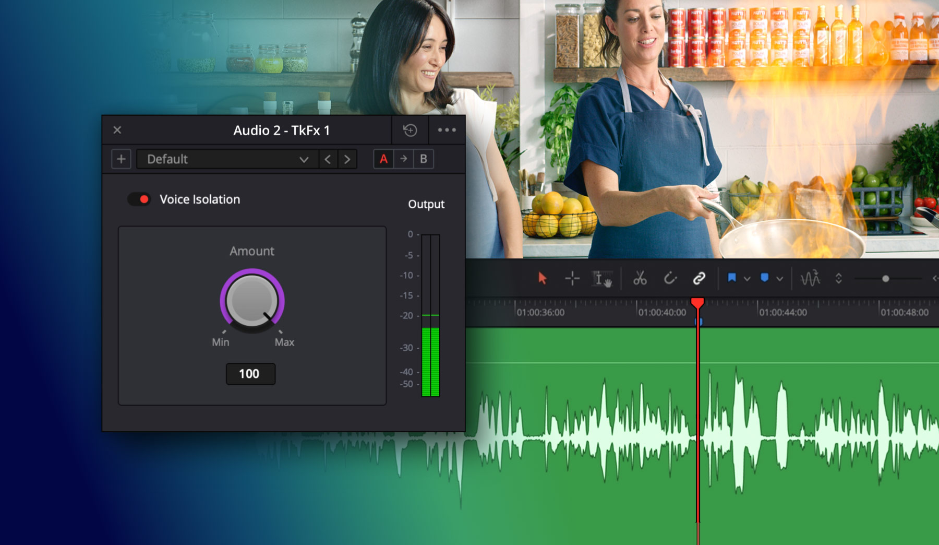The height and width of the screenshot is (545, 939).
Task: Click timecode 01:00:48:00 on the ruler
Action: pyautogui.click(x=905, y=313)
